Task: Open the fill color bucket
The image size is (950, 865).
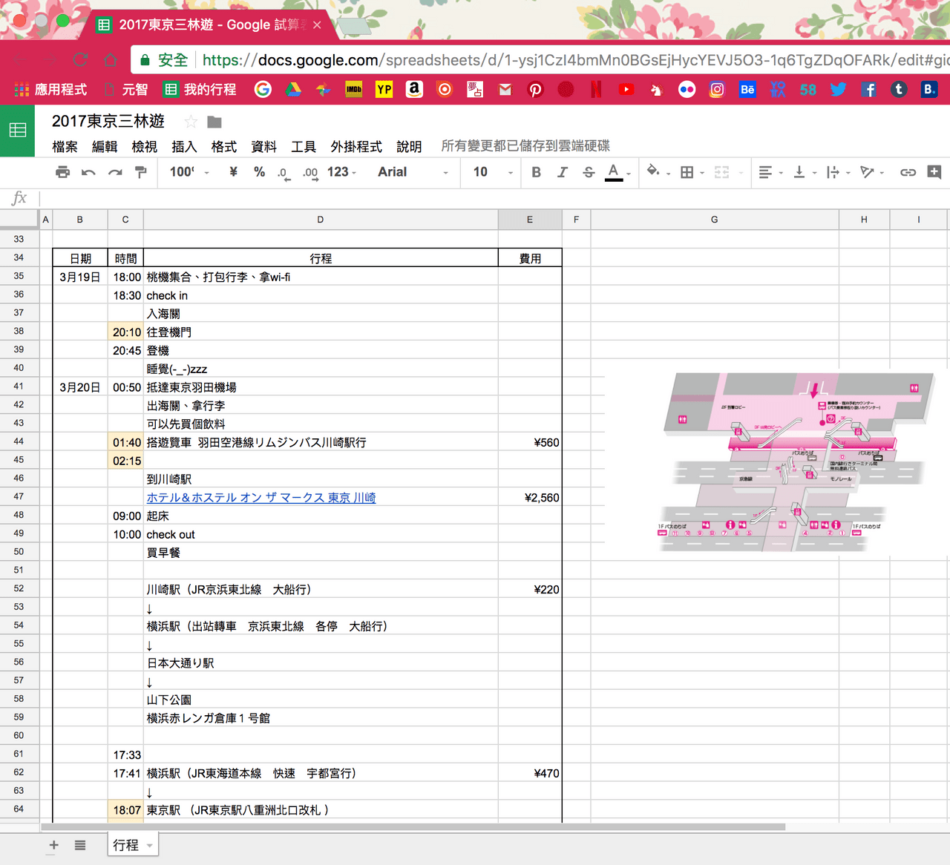Action: pyautogui.click(x=653, y=171)
